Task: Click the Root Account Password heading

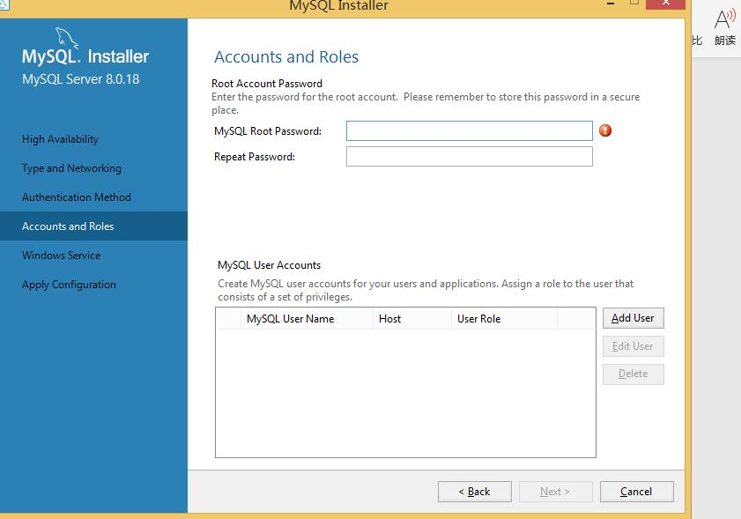Action: click(x=267, y=84)
